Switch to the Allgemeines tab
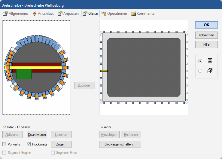 [x=16, y=14]
